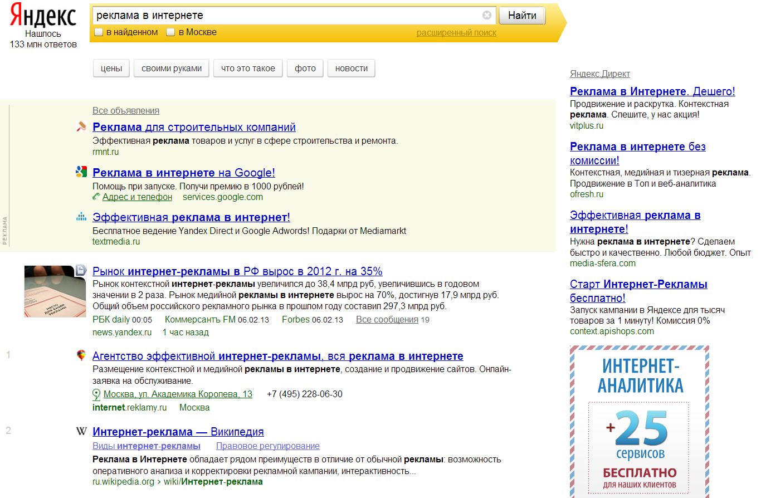Screen dimensions: 766x498
Task: Click the 'Forbes' news source
Action: [x=296, y=320]
